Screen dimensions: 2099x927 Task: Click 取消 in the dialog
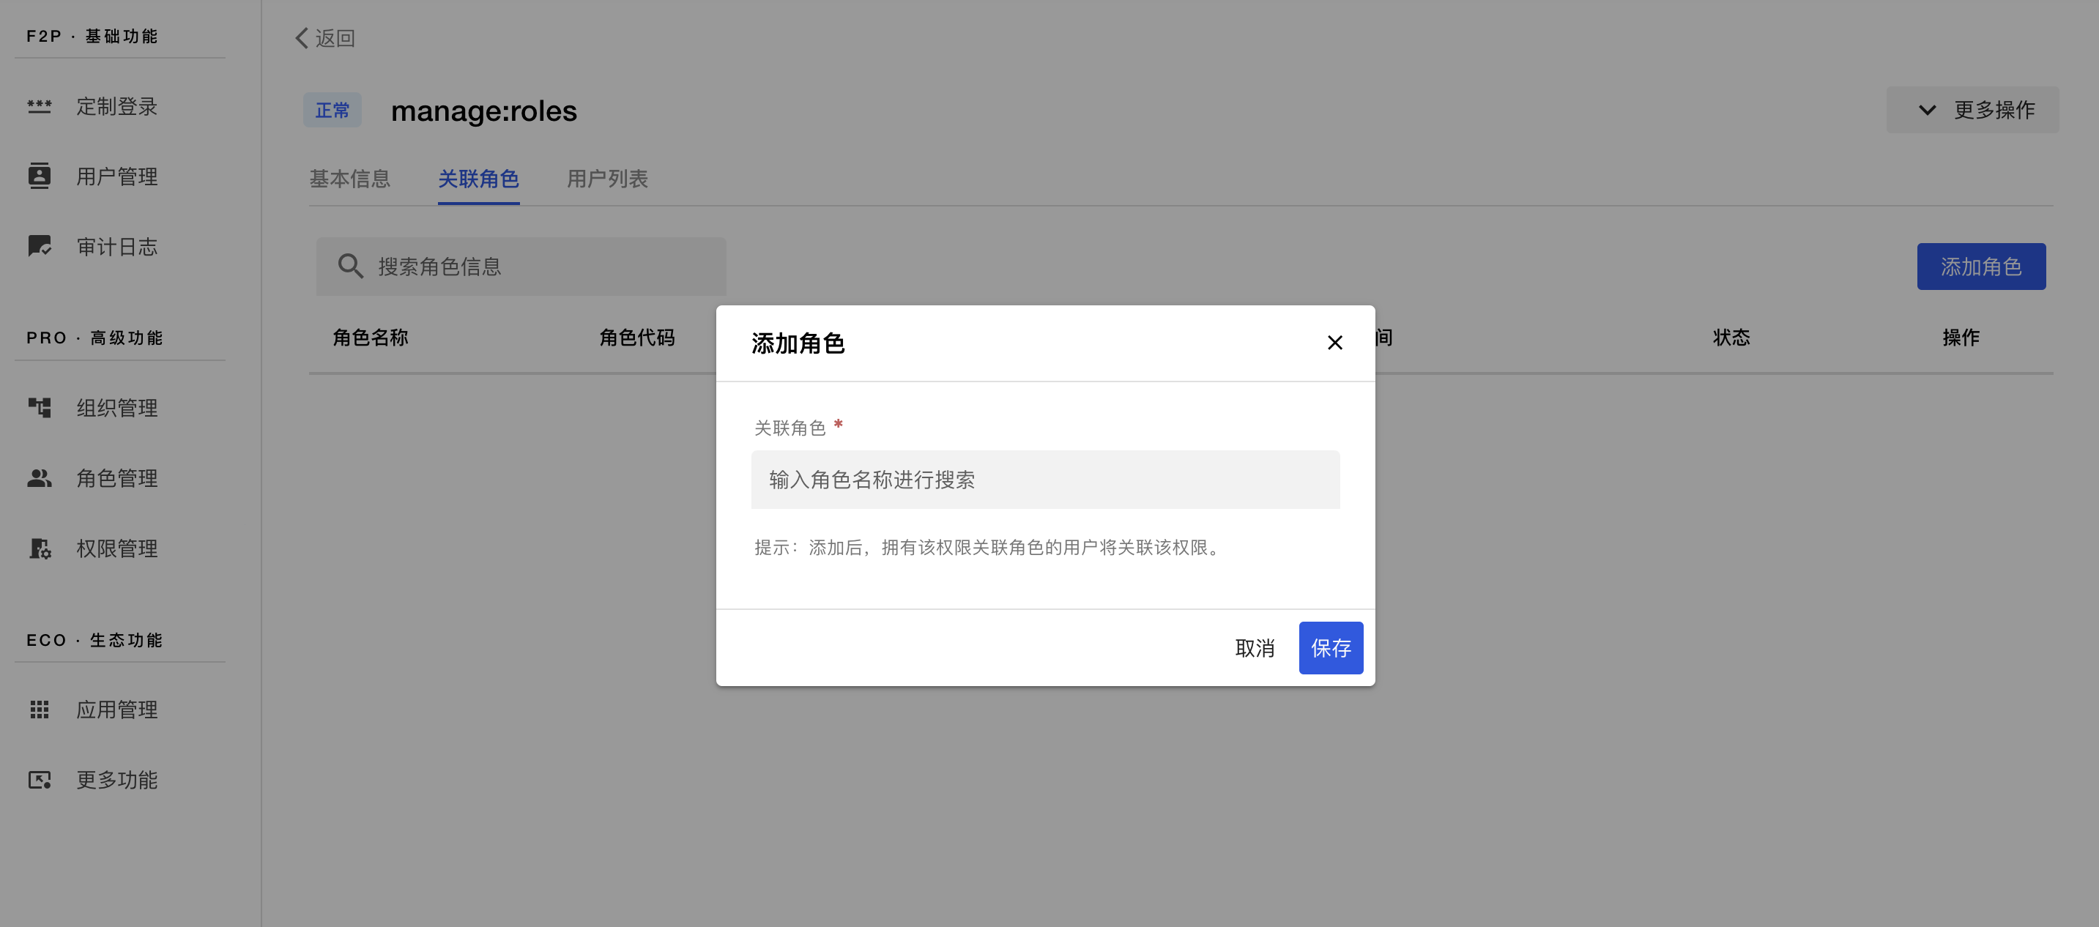(1254, 647)
